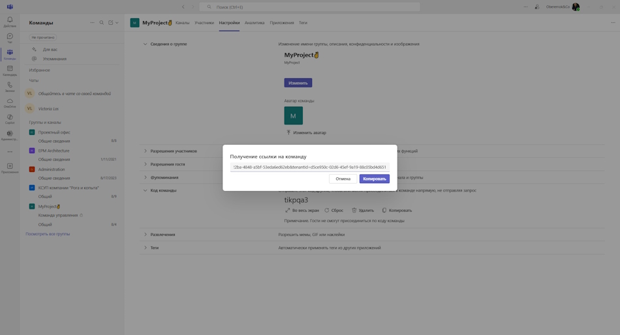
Task: Open the Для вас item
Action: 50,50
